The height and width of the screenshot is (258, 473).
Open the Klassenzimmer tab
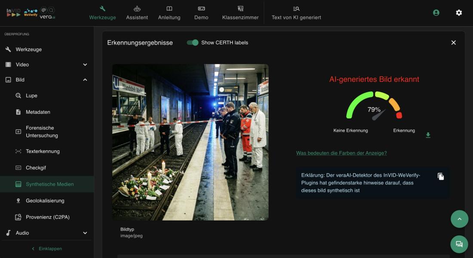pos(240,13)
